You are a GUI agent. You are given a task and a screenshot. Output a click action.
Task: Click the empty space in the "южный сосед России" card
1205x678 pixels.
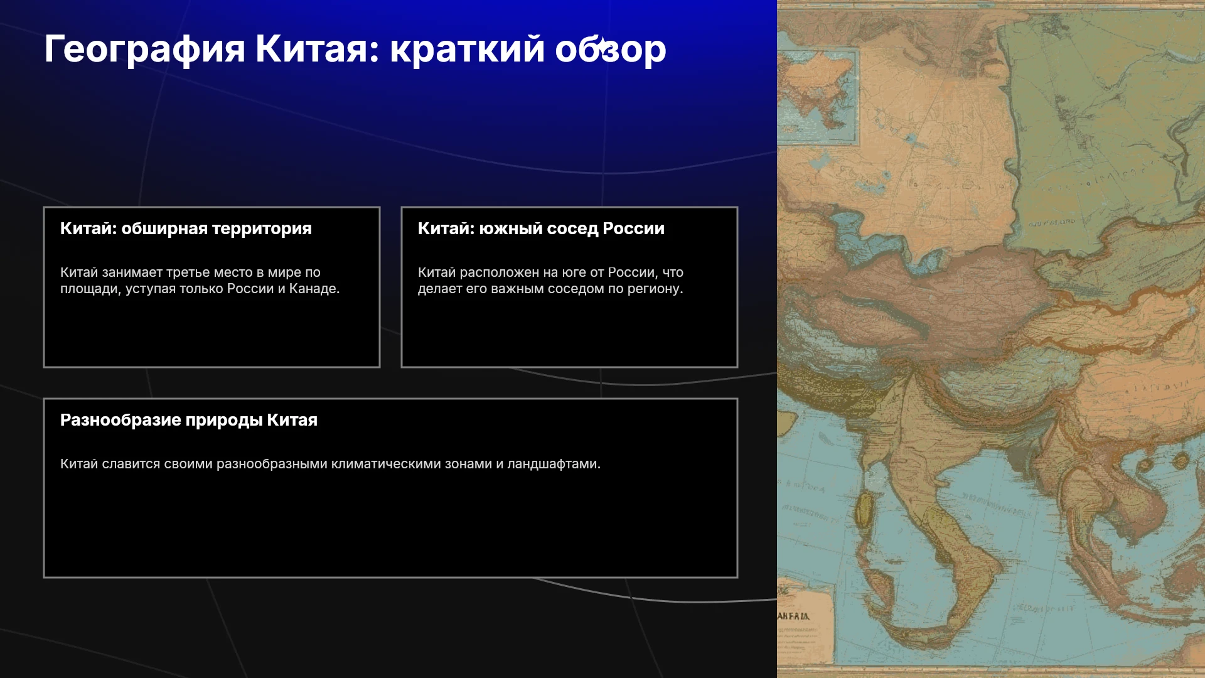pos(569,331)
